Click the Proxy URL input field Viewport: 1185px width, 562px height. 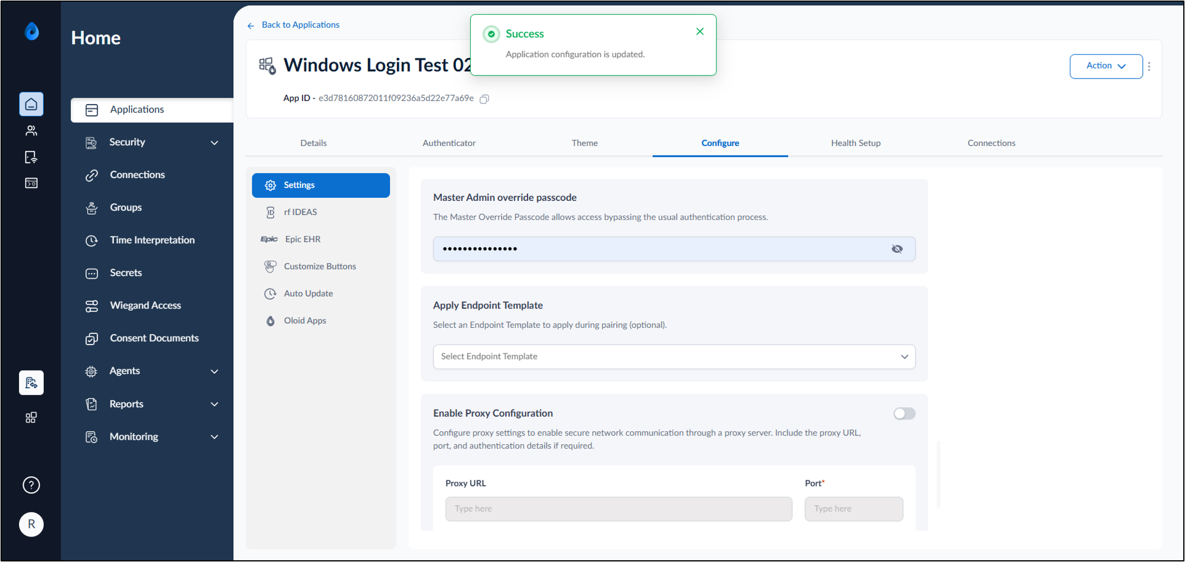click(x=618, y=509)
